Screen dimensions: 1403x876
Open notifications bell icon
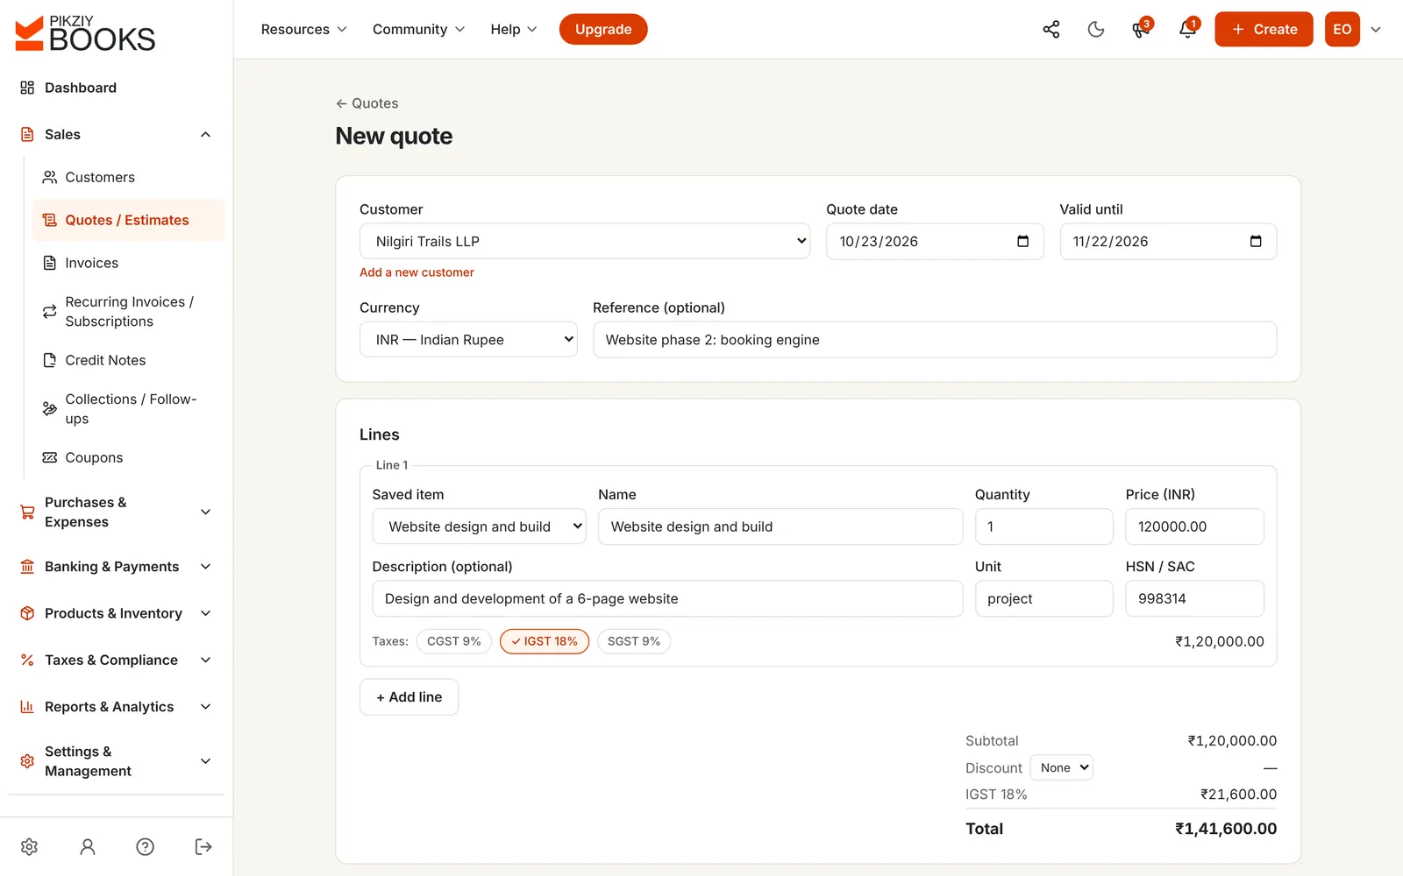(x=1187, y=30)
